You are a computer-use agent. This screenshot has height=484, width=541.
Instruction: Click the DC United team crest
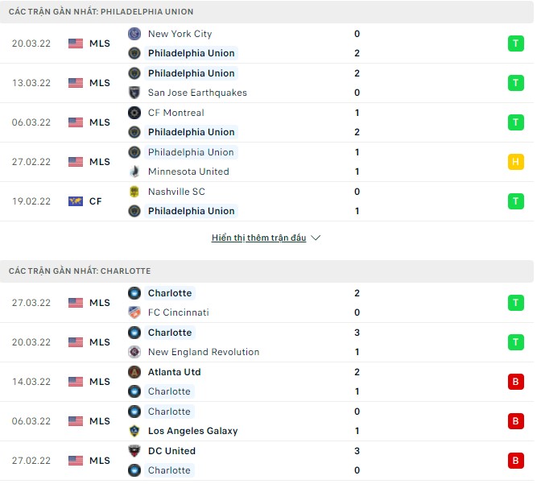(134, 451)
